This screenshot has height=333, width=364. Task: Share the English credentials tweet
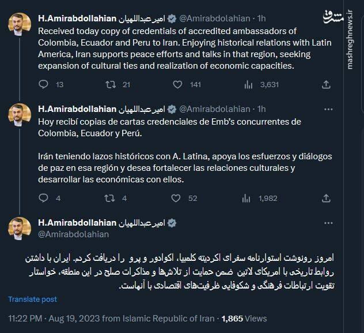click(x=327, y=85)
